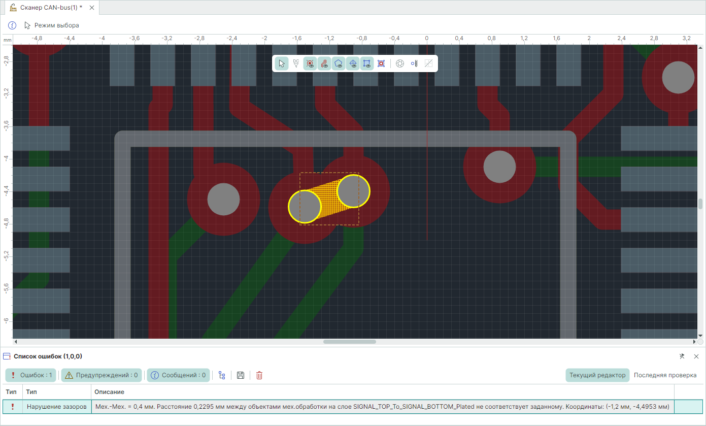
Task: Toggle the 'Предупреждений : 0' warnings filter
Action: point(102,375)
